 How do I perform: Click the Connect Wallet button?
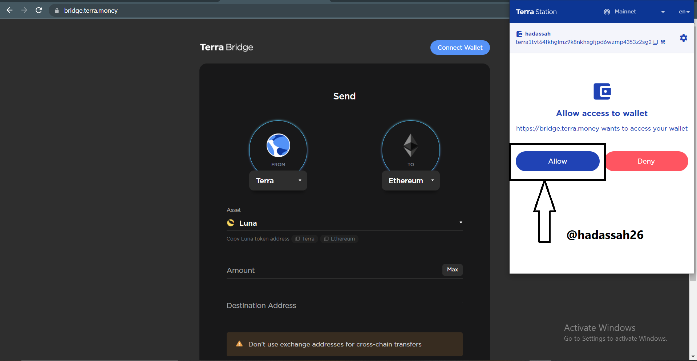coord(460,48)
